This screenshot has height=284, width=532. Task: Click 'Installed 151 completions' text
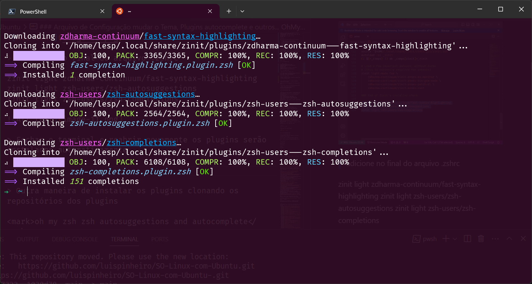point(81,181)
